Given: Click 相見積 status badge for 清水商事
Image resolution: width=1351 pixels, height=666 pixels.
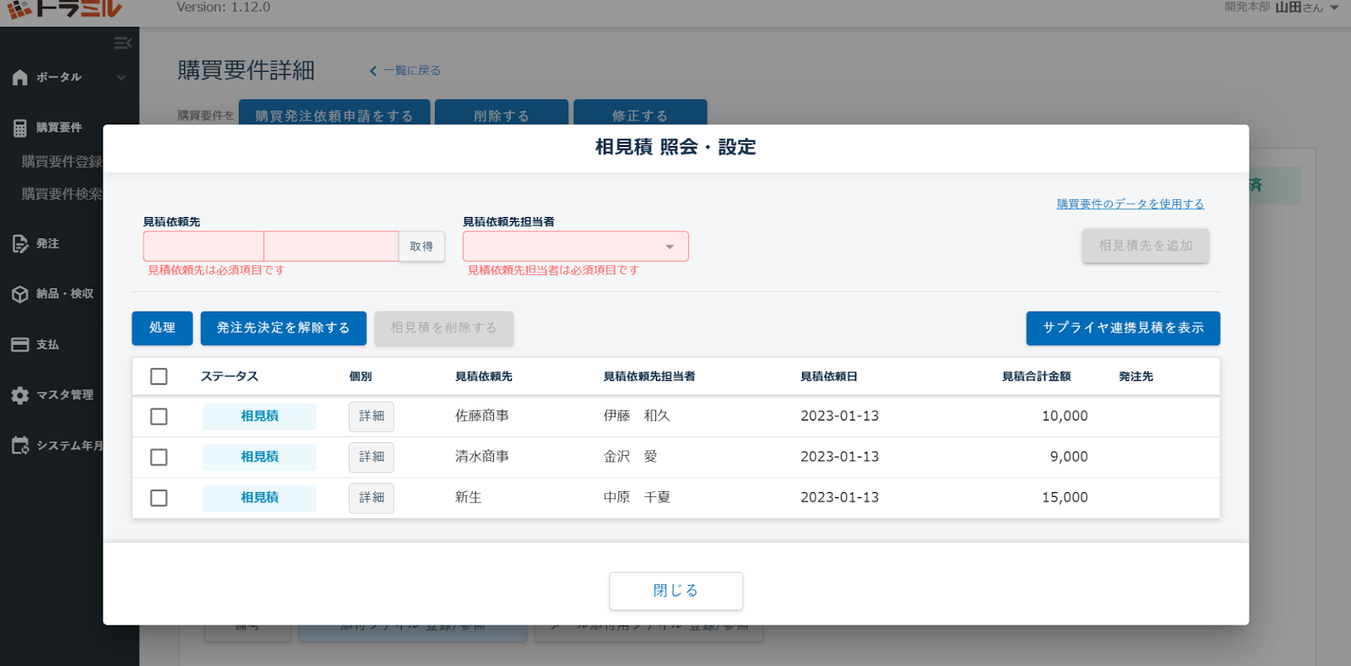Looking at the screenshot, I should coord(259,457).
